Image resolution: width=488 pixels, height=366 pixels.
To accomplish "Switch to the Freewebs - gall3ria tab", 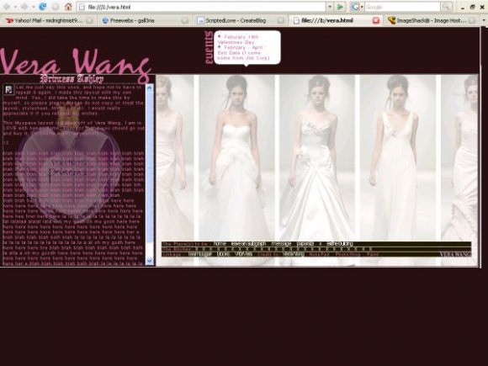I will point(145,20).
